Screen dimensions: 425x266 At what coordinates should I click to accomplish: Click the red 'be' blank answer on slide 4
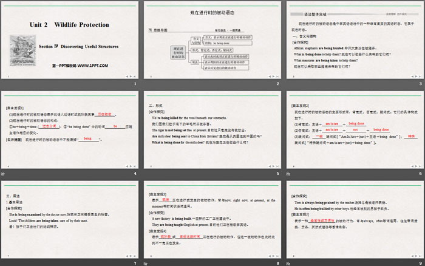pos(114,126)
